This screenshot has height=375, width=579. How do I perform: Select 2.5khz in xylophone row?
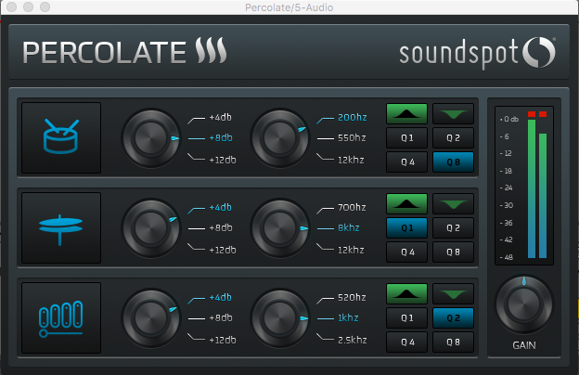point(353,340)
